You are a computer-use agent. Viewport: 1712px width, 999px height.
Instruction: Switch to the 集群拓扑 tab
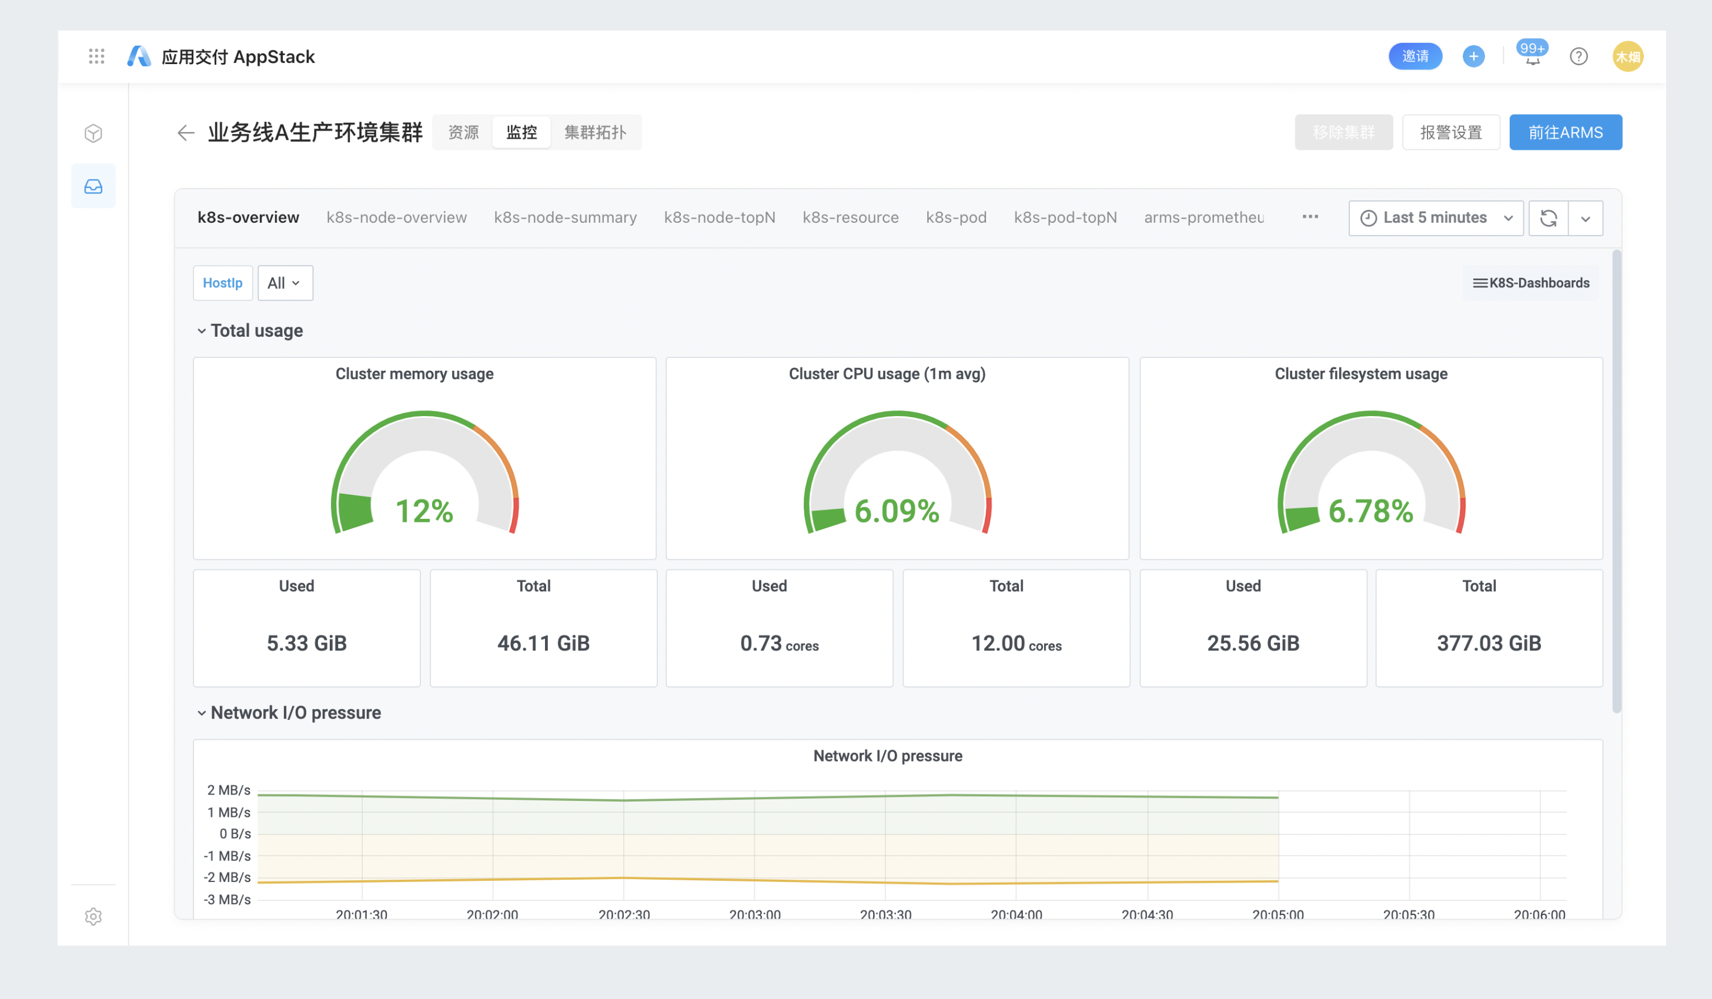point(595,132)
